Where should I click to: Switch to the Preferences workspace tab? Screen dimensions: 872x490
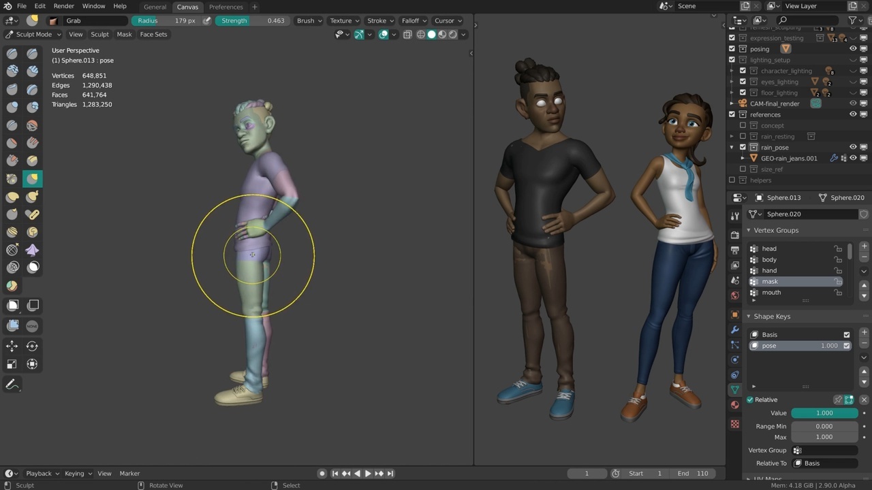225,7
